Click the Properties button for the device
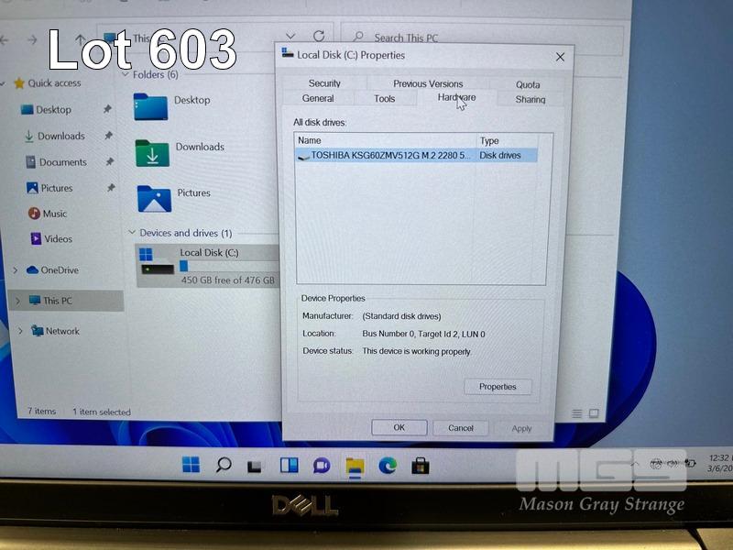The height and width of the screenshot is (550, 733). [x=498, y=387]
